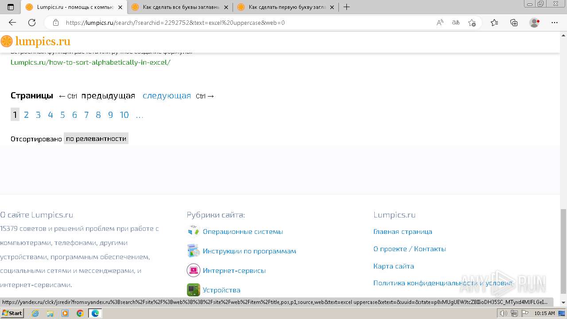Screen dimensions: 567x319
Task: Open Инструкции по программам link
Action: 249,251
